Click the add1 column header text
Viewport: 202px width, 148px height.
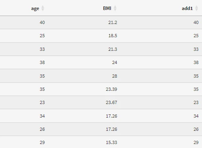tap(187, 8)
